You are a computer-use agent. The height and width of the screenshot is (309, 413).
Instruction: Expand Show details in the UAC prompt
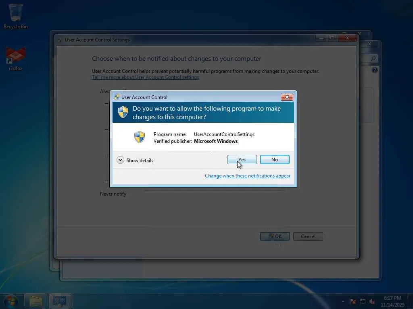[135, 160]
